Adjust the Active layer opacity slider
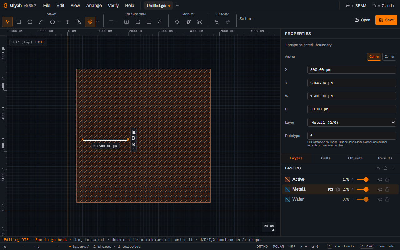The width and height of the screenshot is (400, 250). click(x=362, y=179)
